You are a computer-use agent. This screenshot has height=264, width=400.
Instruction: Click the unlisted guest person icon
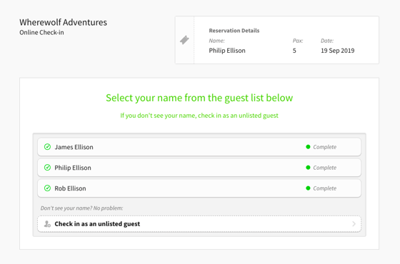[x=47, y=224]
